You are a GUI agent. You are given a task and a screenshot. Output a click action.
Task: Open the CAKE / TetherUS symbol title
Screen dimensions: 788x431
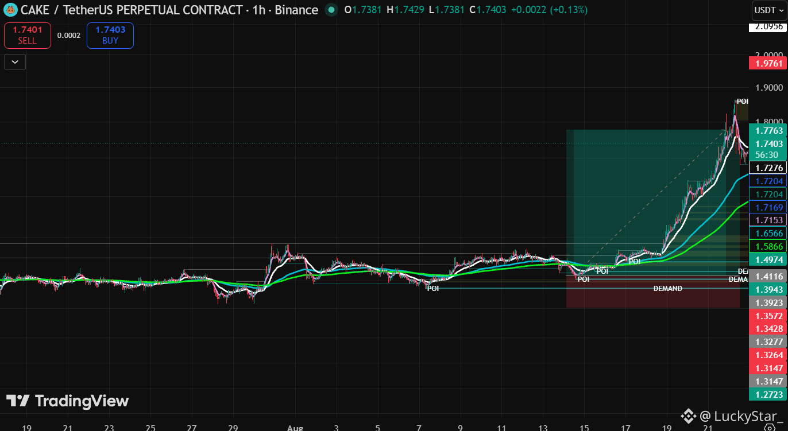click(169, 10)
